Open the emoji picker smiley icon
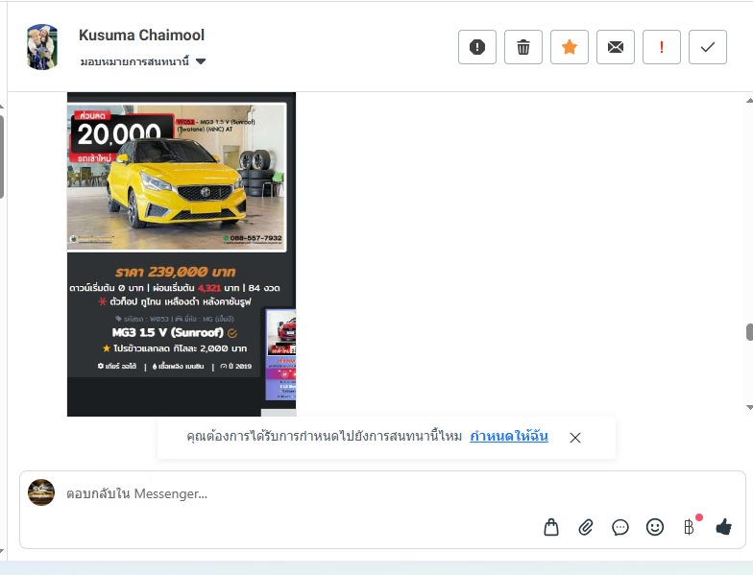Viewport: 753px width, 575px height. tap(655, 527)
